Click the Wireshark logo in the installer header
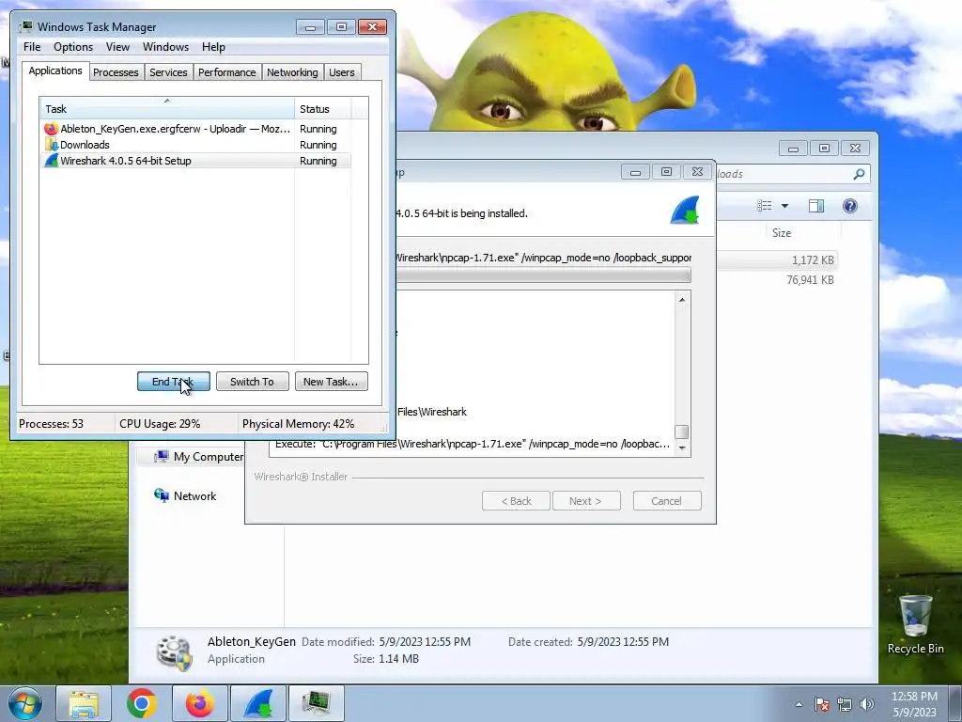Image resolution: width=962 pixels, height=722 pixels. [x=685, y=211]
